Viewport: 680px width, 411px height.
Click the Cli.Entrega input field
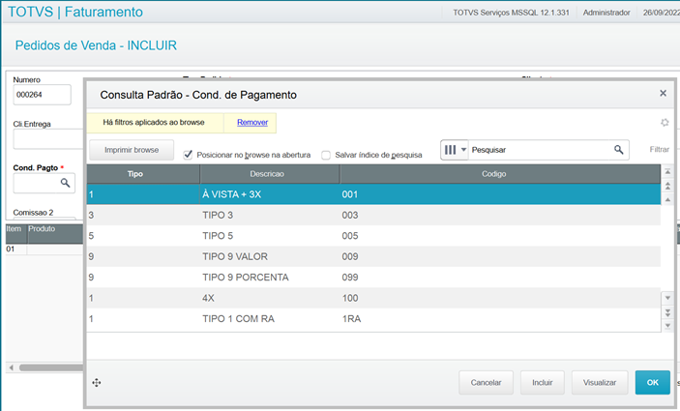[48, 139]
